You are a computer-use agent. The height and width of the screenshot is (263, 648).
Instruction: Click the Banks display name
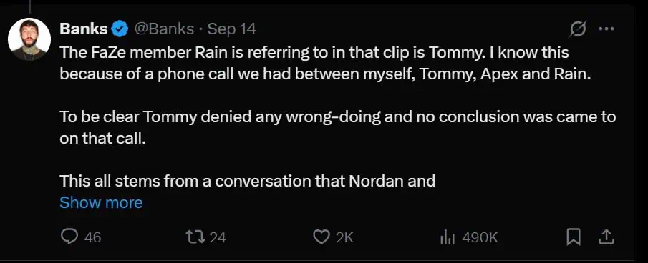84,29
